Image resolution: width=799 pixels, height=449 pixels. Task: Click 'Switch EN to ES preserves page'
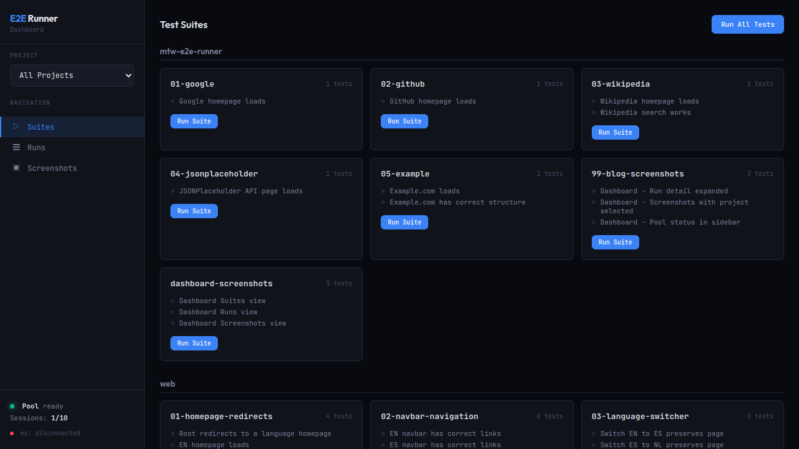[662, 433]
